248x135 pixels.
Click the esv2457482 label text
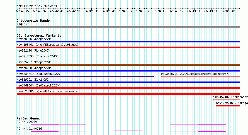click(x=221, y=97)
